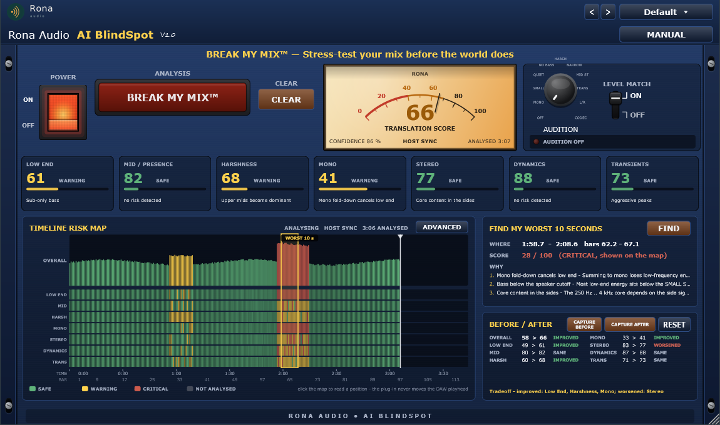Click the LOW END card progress bar
Viewport: 720px width, 425px height.
pos(68,189)
